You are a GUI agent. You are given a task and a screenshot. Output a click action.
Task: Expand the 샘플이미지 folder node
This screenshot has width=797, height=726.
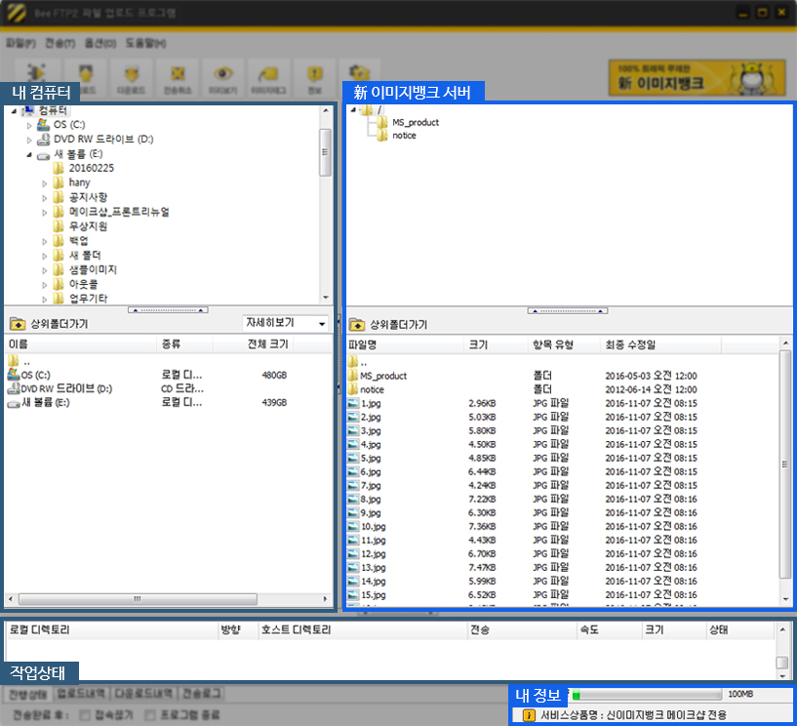[44, 270]
